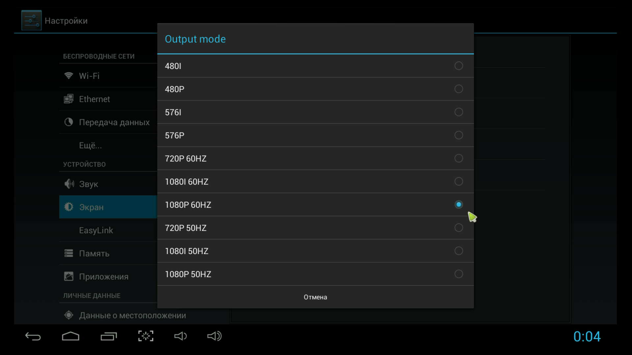The height and width of the screenshot is (355, 632).
Task: Open the Ethernet settings item
Action: [x=94, y=99]
